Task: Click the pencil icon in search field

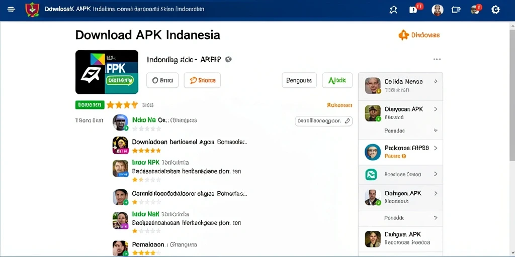Action: pos(347,121)
